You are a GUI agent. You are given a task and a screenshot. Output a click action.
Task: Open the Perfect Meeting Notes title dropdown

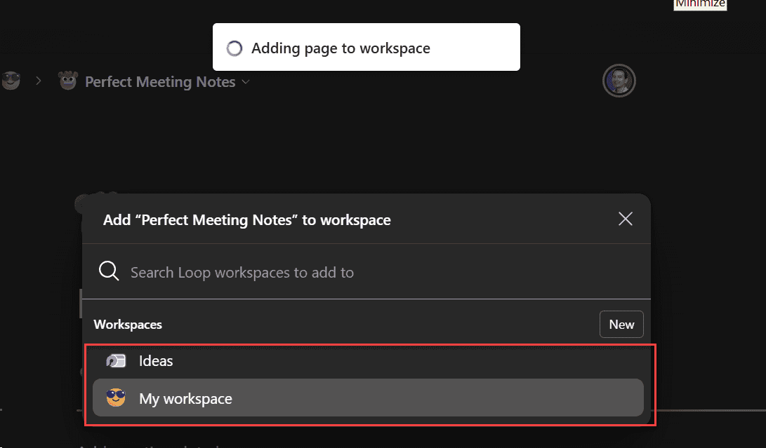[246, 82]
